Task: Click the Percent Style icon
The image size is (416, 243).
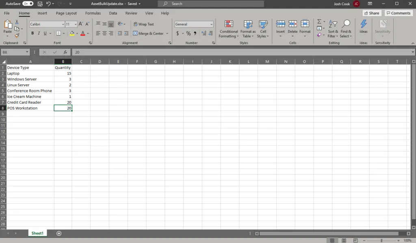Action: click(188, 33)
